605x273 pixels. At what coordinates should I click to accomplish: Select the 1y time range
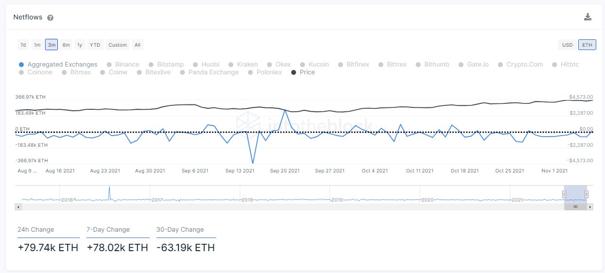(x=80, y=45)
